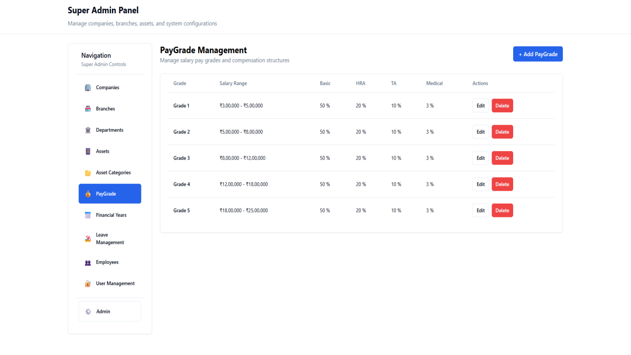
Task: Click the Add PayGrade button
Action: [538, 54]
